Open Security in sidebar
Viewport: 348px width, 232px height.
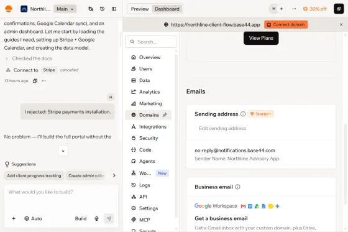click(149, 138)
